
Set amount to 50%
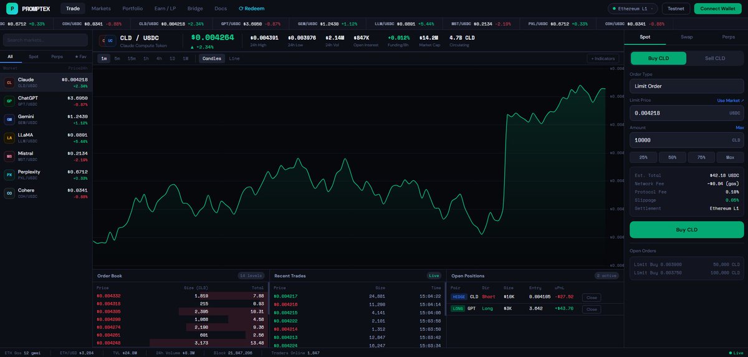coord(672,157)
